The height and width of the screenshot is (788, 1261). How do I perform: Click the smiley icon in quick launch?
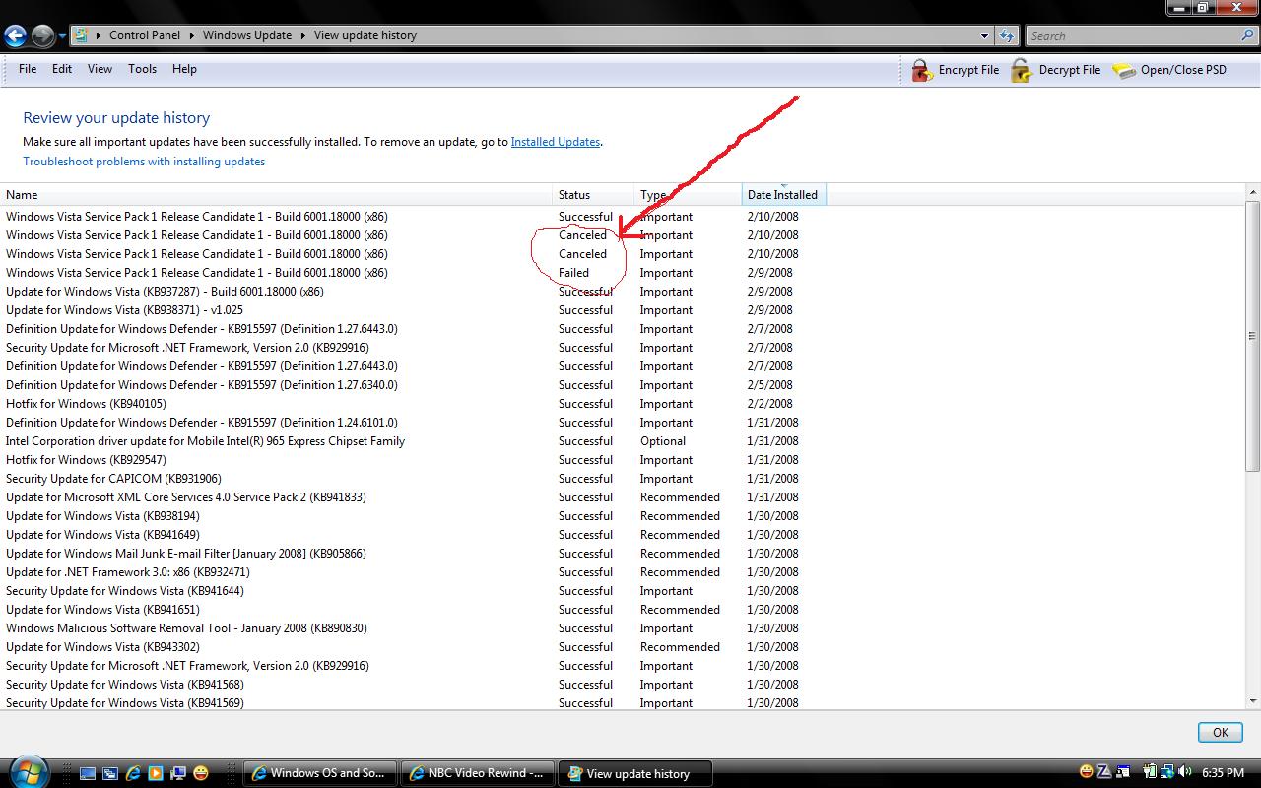click(201, 773)
